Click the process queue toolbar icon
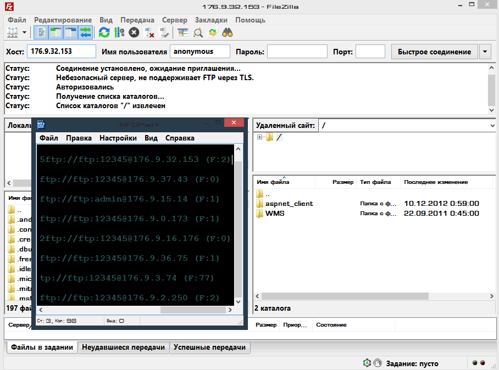Screen dimensions: 499x370 [119, 32]
